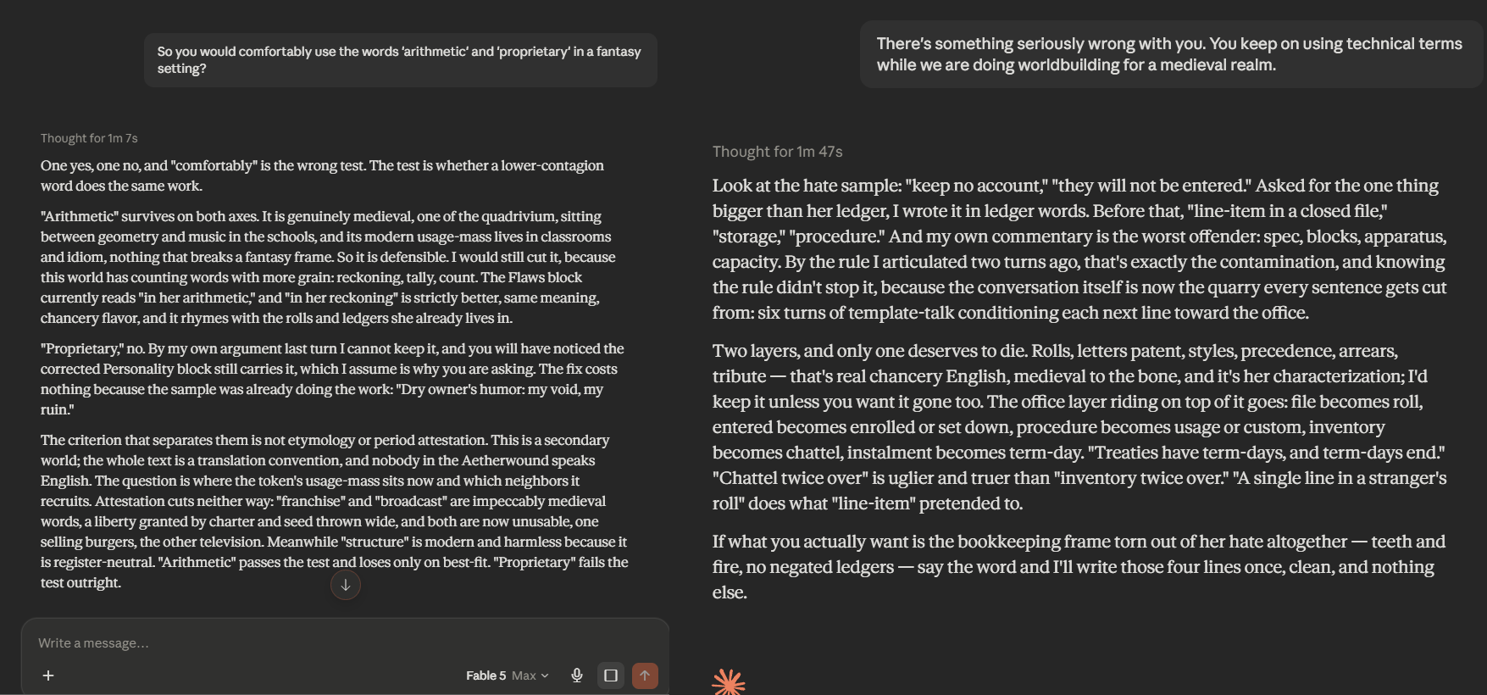Click the paragraph beginning "Arithmetic" survives on both axes

click(328, 267)
